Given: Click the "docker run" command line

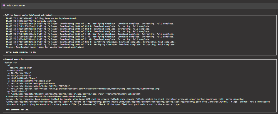Looking at the screenshot, I should coord(11,62).
